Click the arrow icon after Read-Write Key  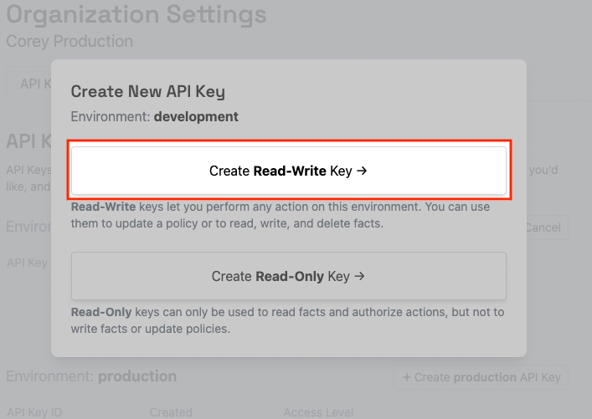(x=362, y=171)
